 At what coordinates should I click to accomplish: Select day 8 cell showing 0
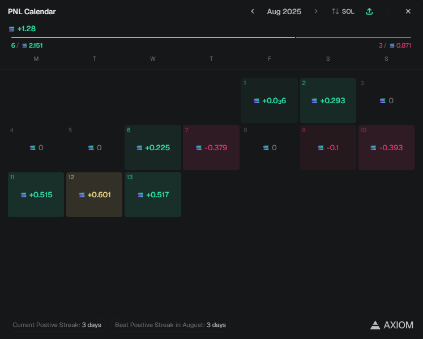[x=270, y=147]
